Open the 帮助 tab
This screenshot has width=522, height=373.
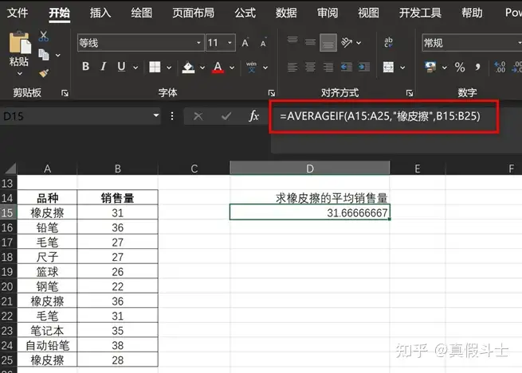(x=472, y=13)
